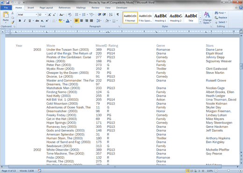The height and width of the screenshot is (173, 243).
Task: Click the Format Painter brush icon
Action: pyautogui.click(x=13, y=22)
